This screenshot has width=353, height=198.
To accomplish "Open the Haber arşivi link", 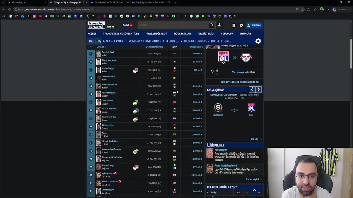I will point(252,179).
